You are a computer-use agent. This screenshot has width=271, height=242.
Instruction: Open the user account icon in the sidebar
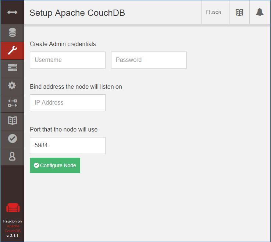pyautogui.click(x=12, y=157)
